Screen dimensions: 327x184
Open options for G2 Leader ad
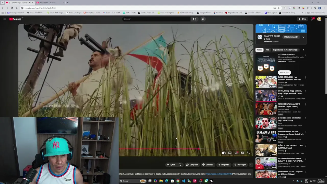tap(306, 55)
